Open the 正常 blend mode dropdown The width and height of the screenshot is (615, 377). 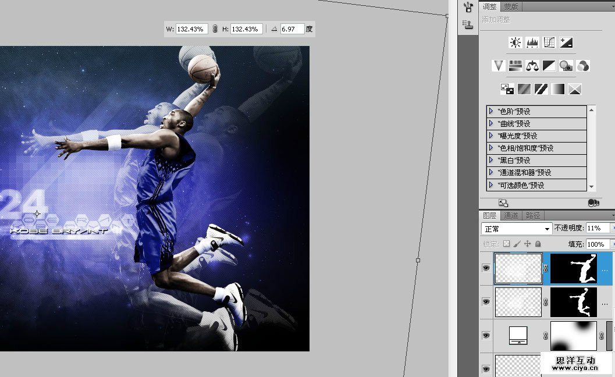[x=517, y=229]
